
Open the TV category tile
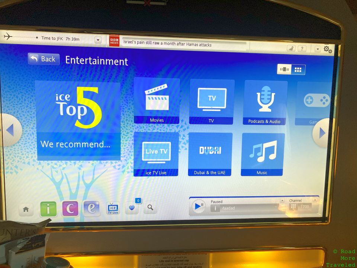211,100
